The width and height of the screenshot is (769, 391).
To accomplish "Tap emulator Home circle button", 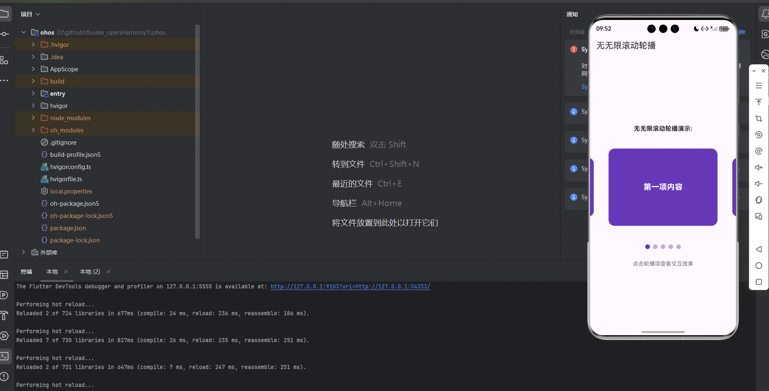I will (x=759, y=266).
